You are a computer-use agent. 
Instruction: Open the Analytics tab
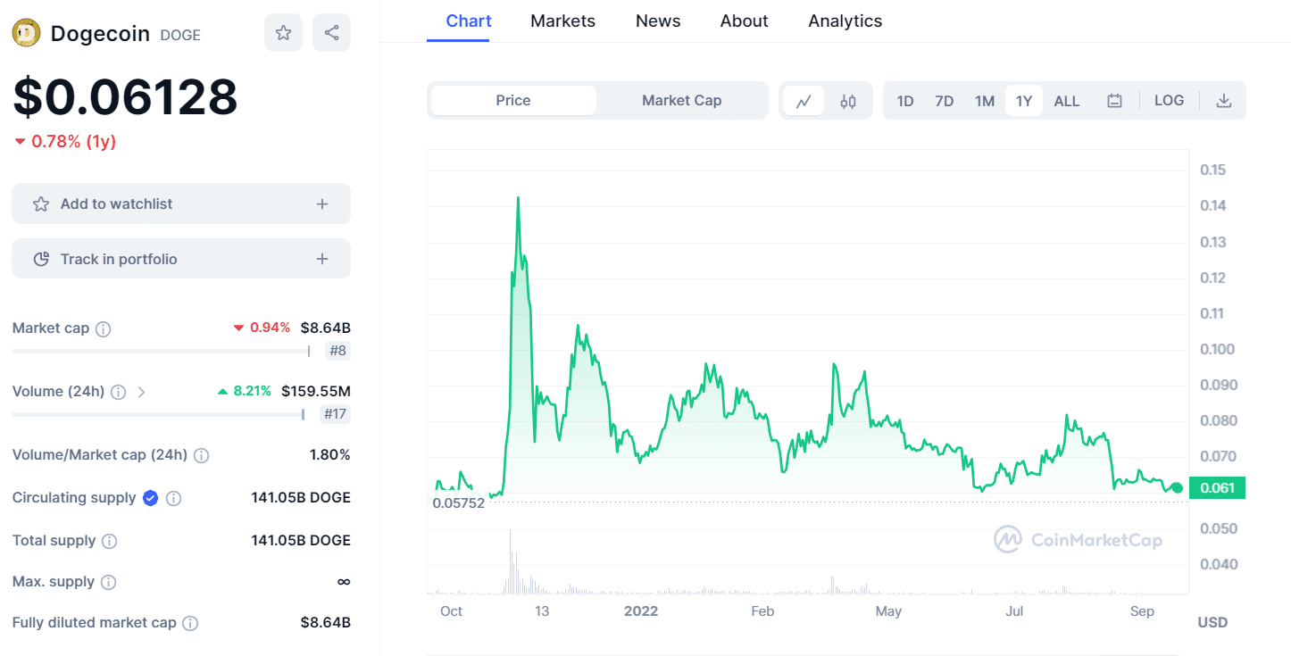pos(845,21)
